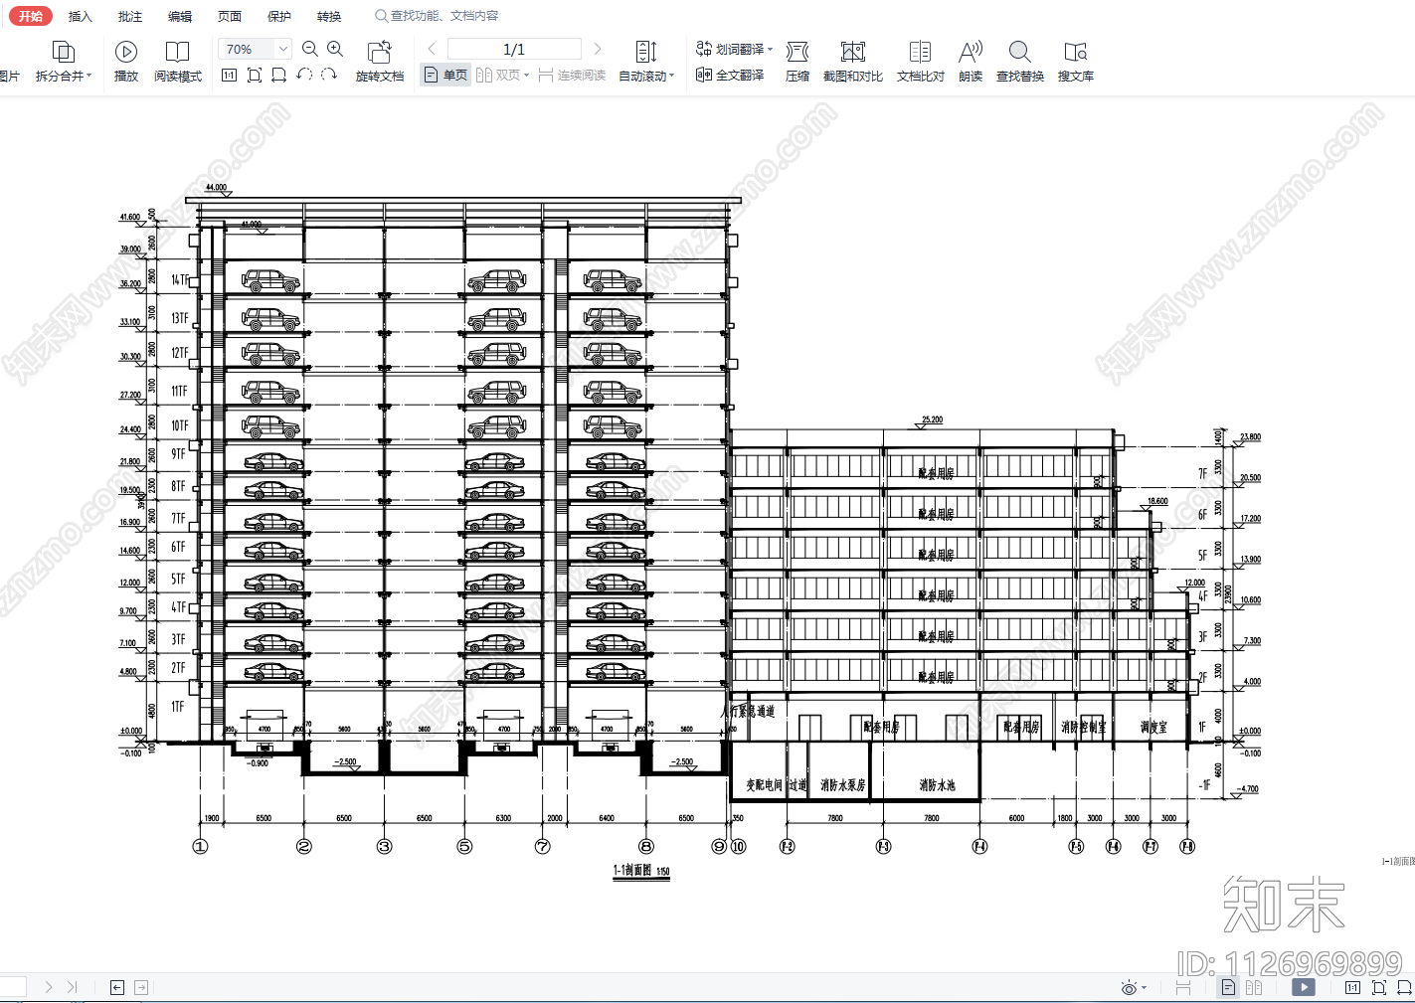Select single page view in status bar
The width and height of the screenshot is (1415, 1003).
(x=1228, y=987)
